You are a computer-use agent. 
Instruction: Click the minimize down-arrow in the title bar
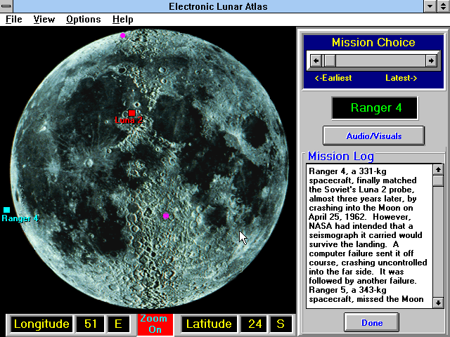tap(430, 6)
